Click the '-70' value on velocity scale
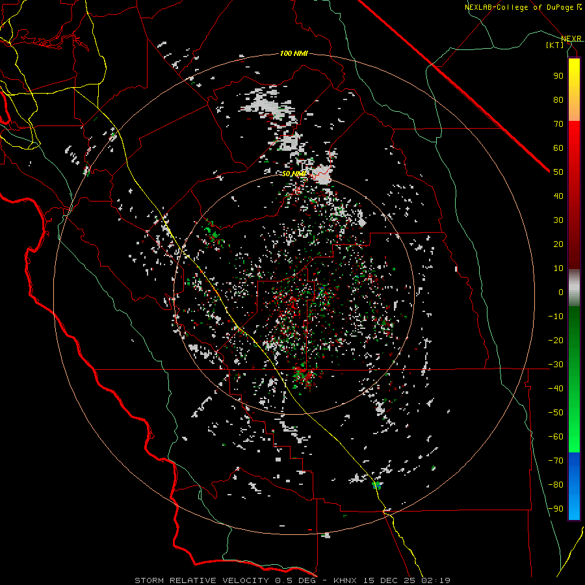 556,461
